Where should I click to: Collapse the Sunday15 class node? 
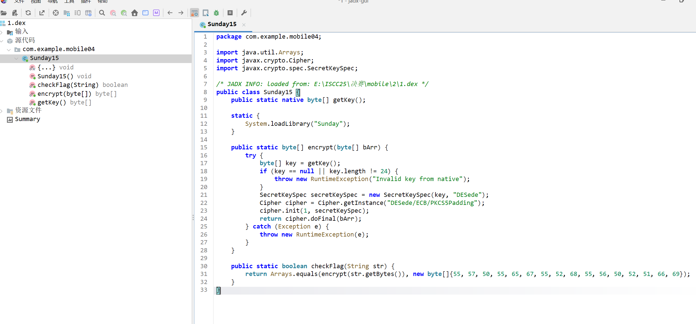point(16,58)
